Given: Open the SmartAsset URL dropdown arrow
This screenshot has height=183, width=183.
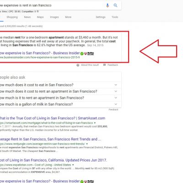Looking at the screenshot, I should pyautogui.click(x=95, y=123).
